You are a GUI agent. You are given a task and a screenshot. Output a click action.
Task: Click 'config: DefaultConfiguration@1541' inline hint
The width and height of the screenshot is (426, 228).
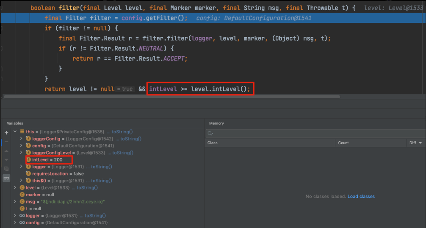click(254, 18)
